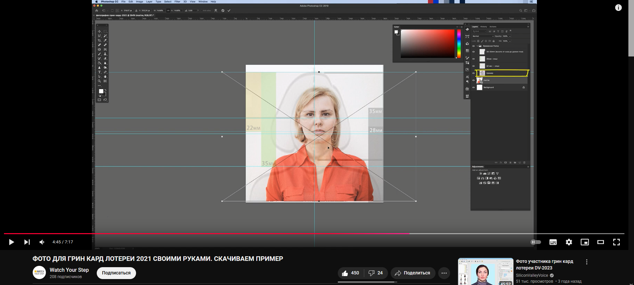Delete layer using the trash icon

[524, 162]
